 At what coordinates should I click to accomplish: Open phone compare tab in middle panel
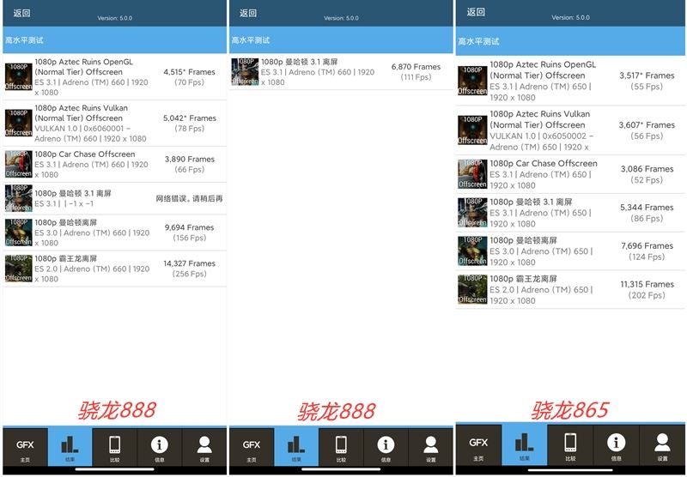(x=341, y=447)
